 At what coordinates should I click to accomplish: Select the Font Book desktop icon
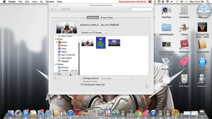166,62
